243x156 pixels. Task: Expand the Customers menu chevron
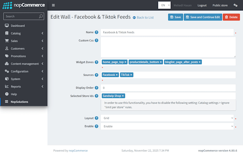[42, 48]
